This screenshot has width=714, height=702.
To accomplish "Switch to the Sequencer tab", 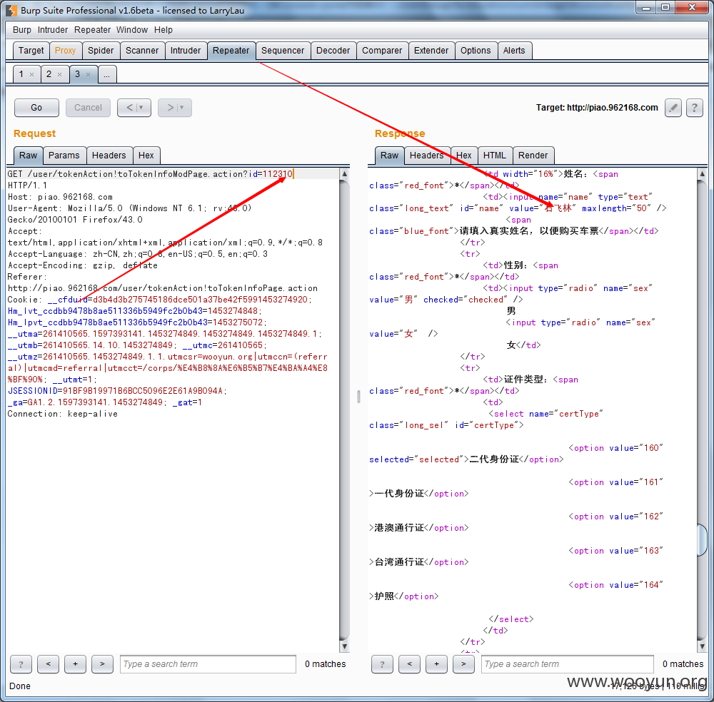I will coord(283,51).
